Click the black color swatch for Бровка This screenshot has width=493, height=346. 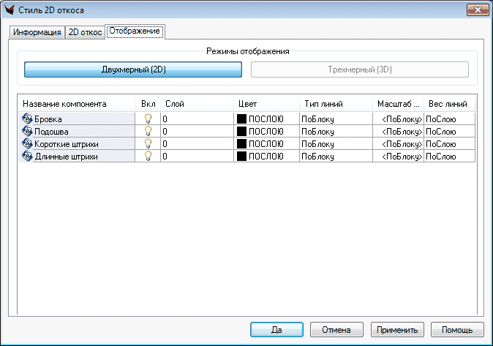coord(241,119)
